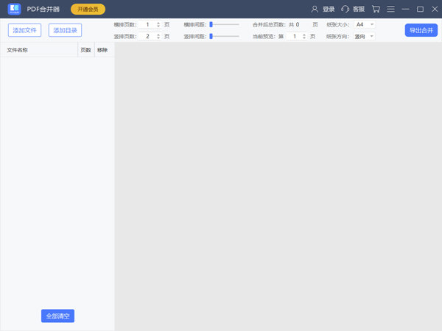
Task: Minimize the window
Action: click(405, 10)
